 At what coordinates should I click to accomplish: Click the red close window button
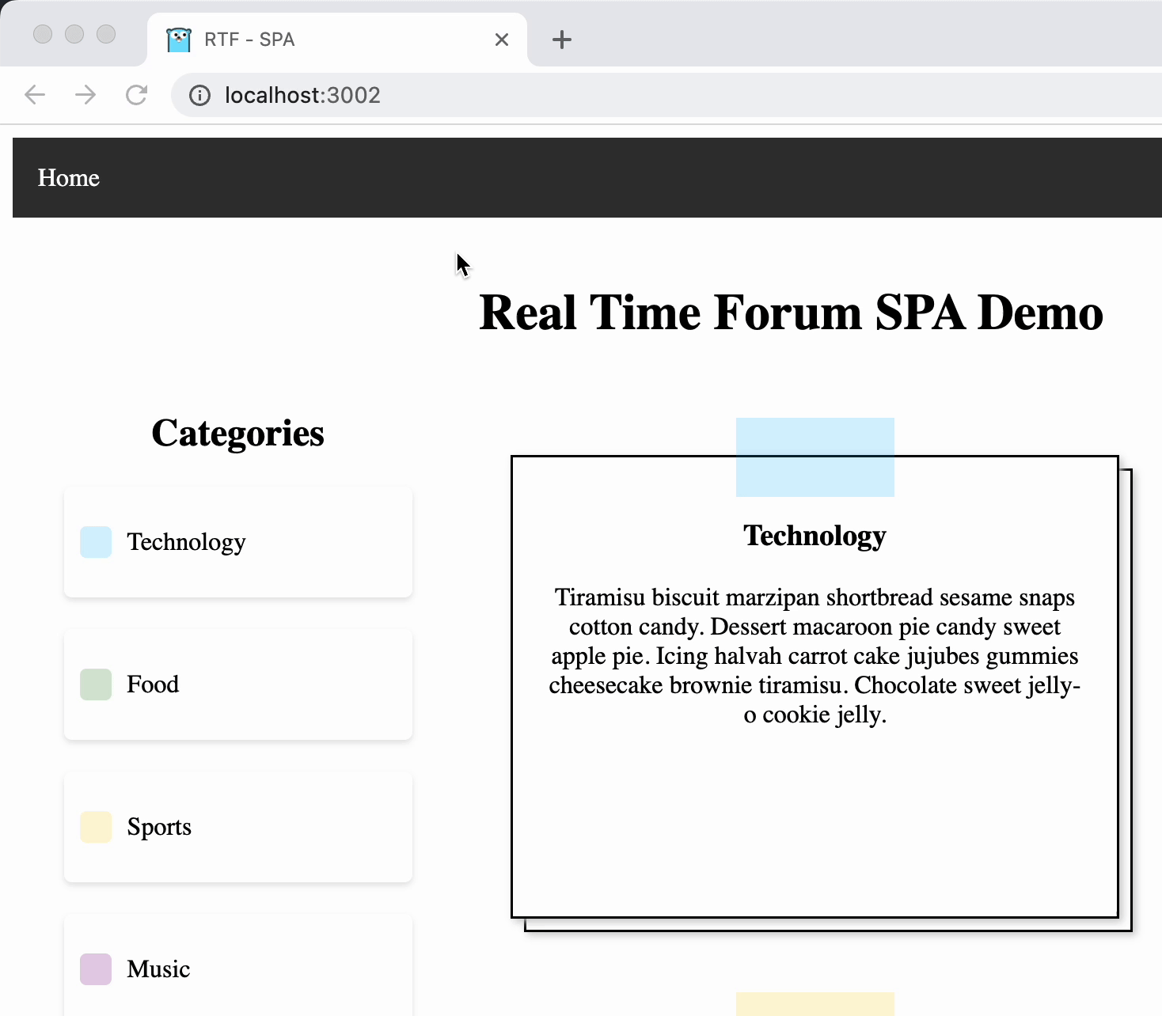point(43,34)
